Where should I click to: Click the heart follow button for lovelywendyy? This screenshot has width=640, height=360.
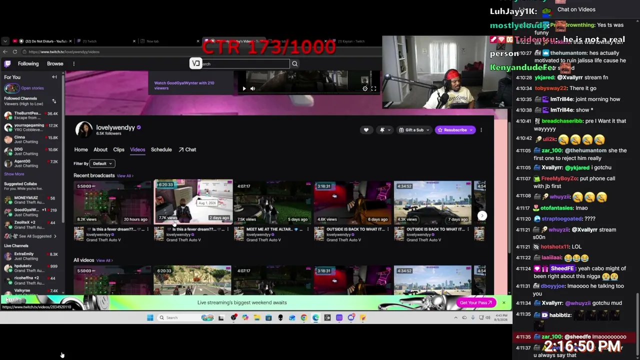point(366,130)
